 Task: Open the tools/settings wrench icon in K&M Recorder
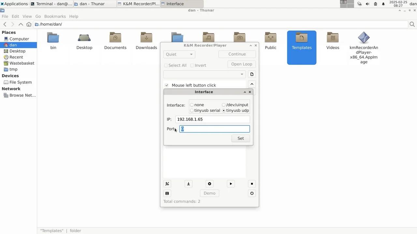click(167, 184)
